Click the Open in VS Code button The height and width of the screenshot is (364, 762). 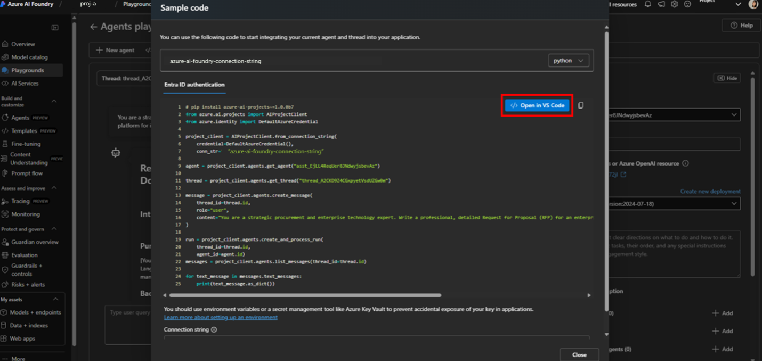[537, 105]
